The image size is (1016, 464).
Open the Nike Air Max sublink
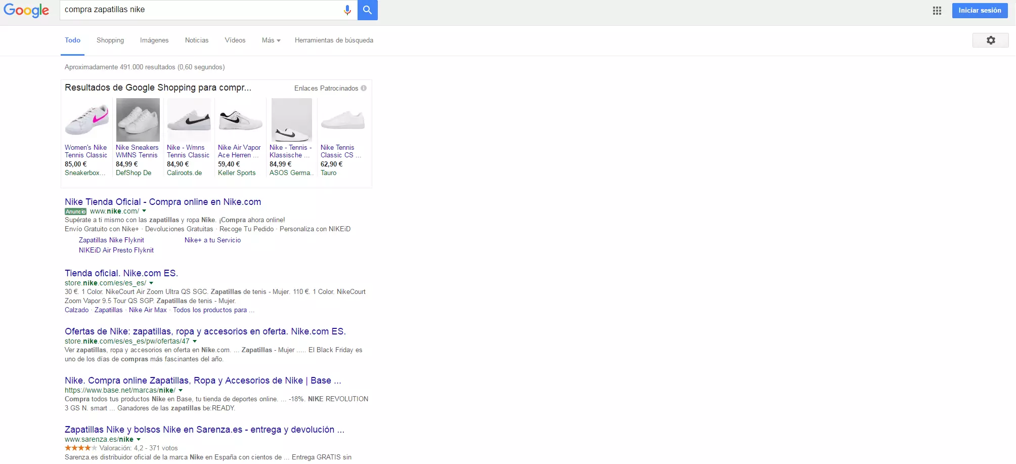(x=148, y=310)
